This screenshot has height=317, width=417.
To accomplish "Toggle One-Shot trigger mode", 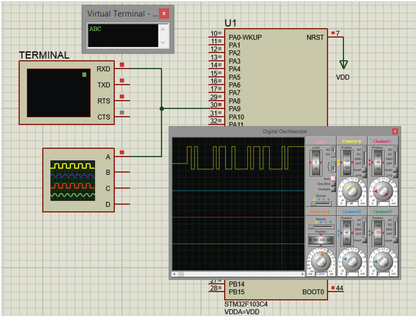I will [333, 184].
